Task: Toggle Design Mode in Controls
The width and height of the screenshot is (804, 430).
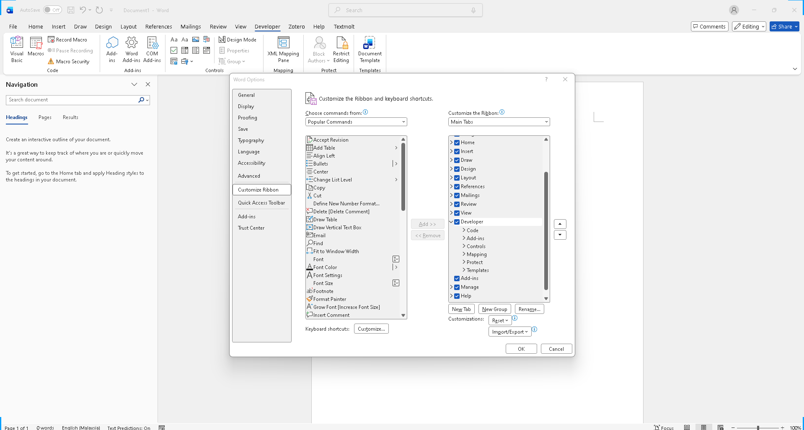Action: click(238, 39)
